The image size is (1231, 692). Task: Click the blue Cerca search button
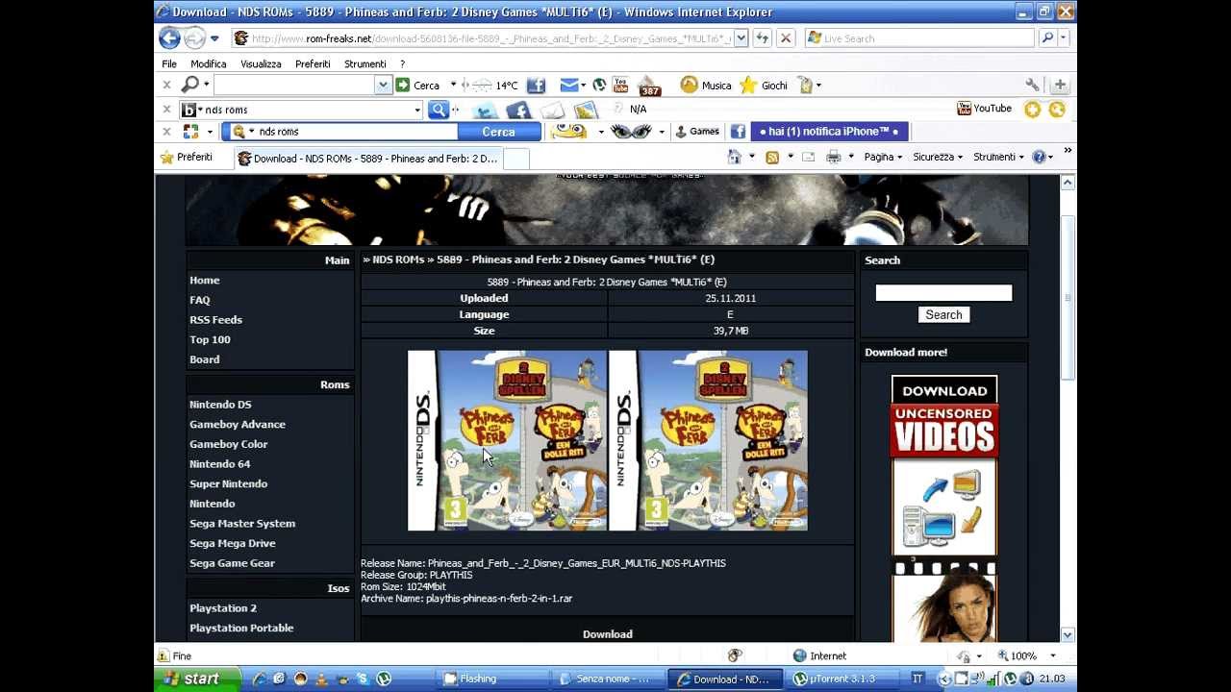pyautogui.click(x=498, y=132)
